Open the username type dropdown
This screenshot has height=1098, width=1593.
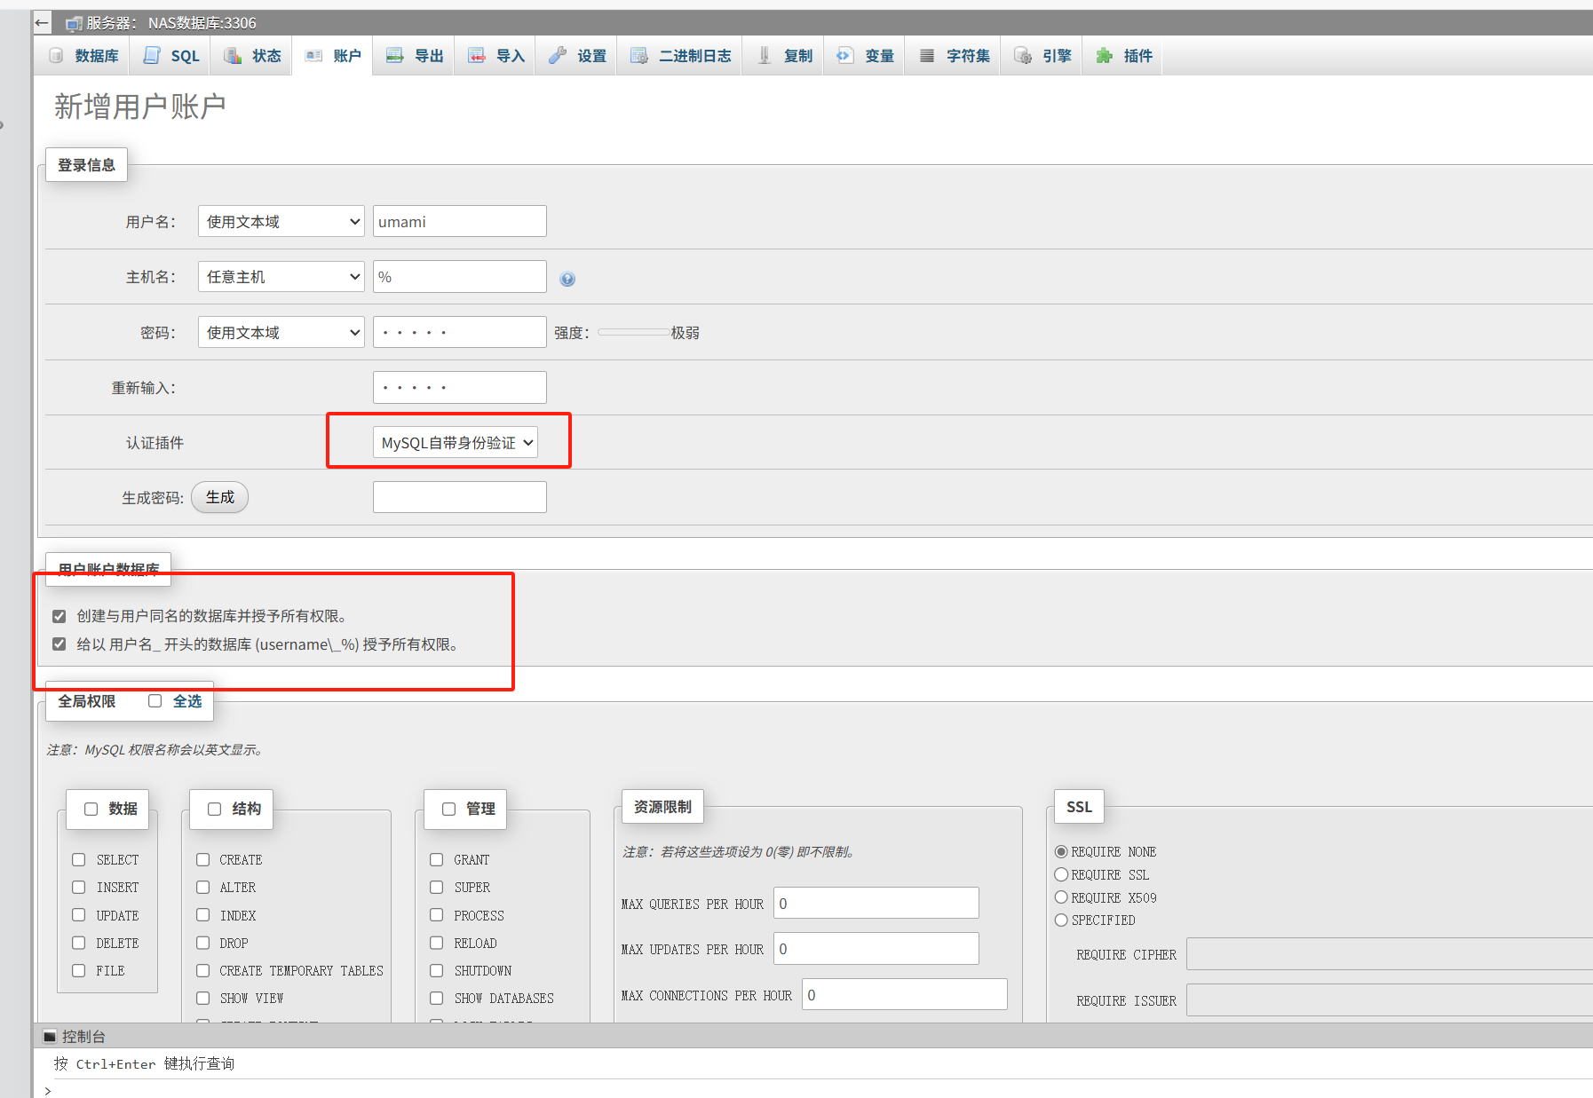[281, 222]
